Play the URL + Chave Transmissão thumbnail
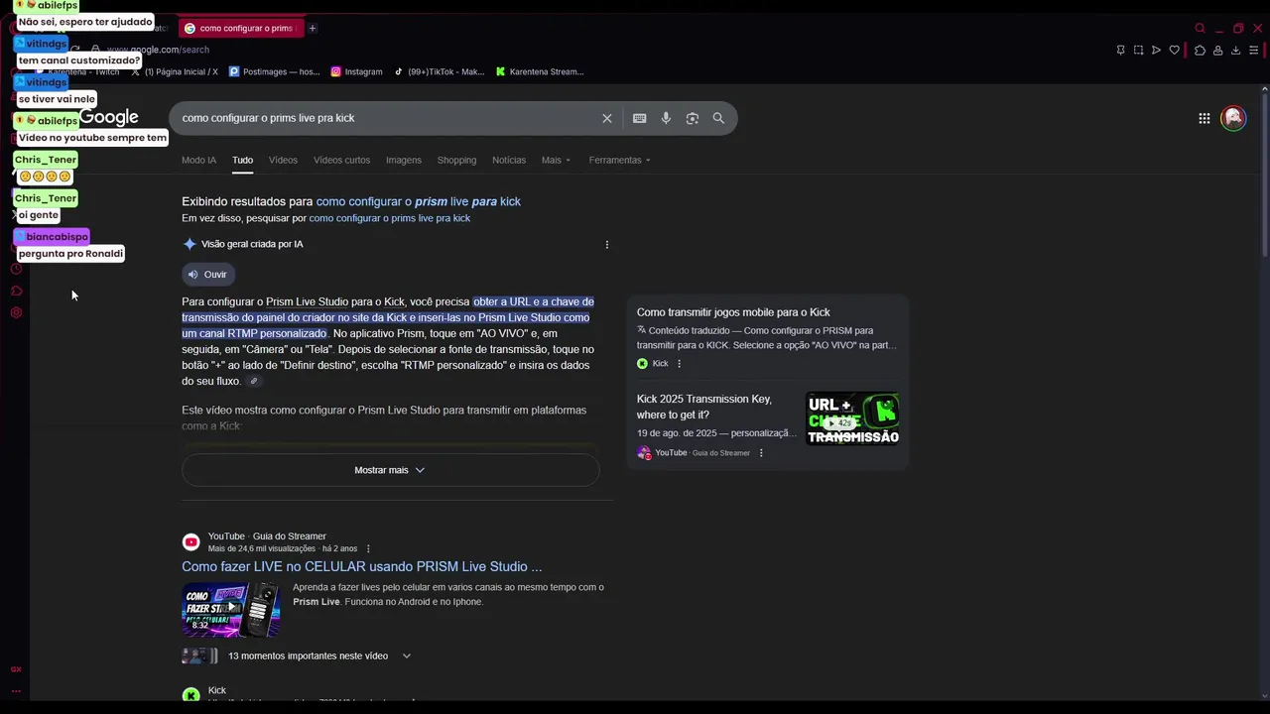 pyautogui.click(x=852, y=418)
